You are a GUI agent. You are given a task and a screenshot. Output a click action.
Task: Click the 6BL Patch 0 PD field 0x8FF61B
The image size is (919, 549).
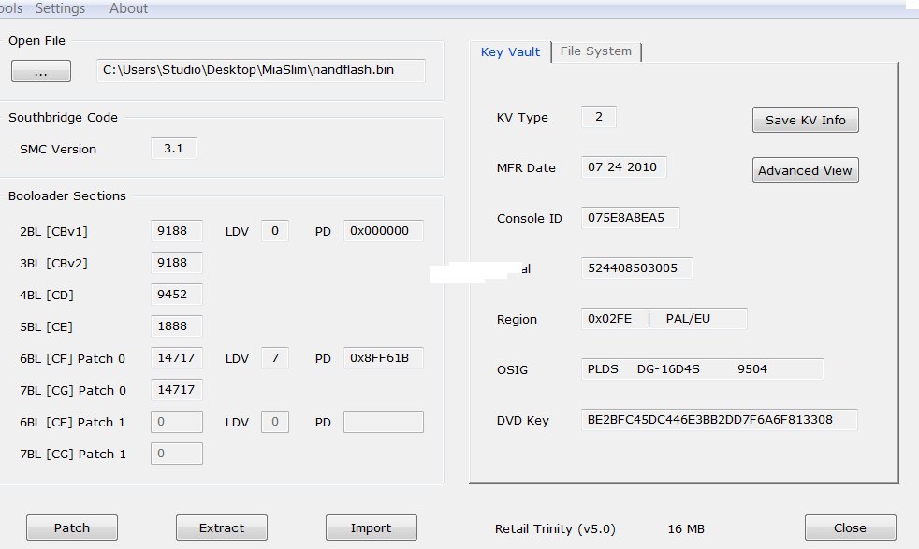coord(383,358)
